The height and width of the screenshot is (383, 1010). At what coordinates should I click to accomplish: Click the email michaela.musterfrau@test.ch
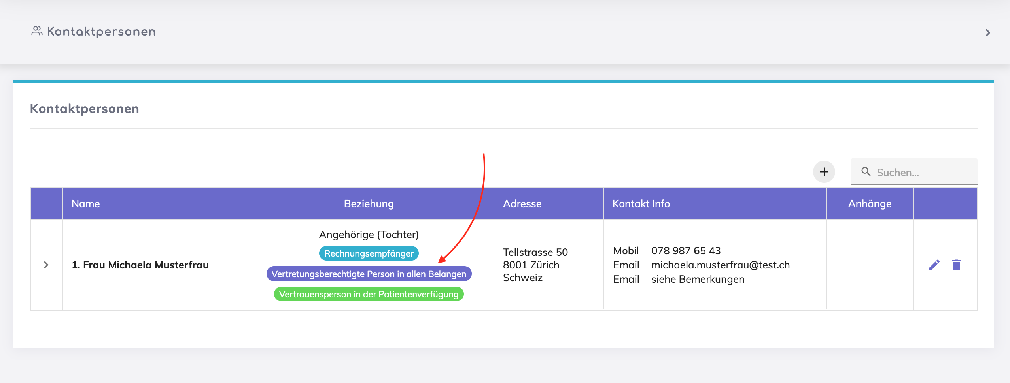coord(720,265)
